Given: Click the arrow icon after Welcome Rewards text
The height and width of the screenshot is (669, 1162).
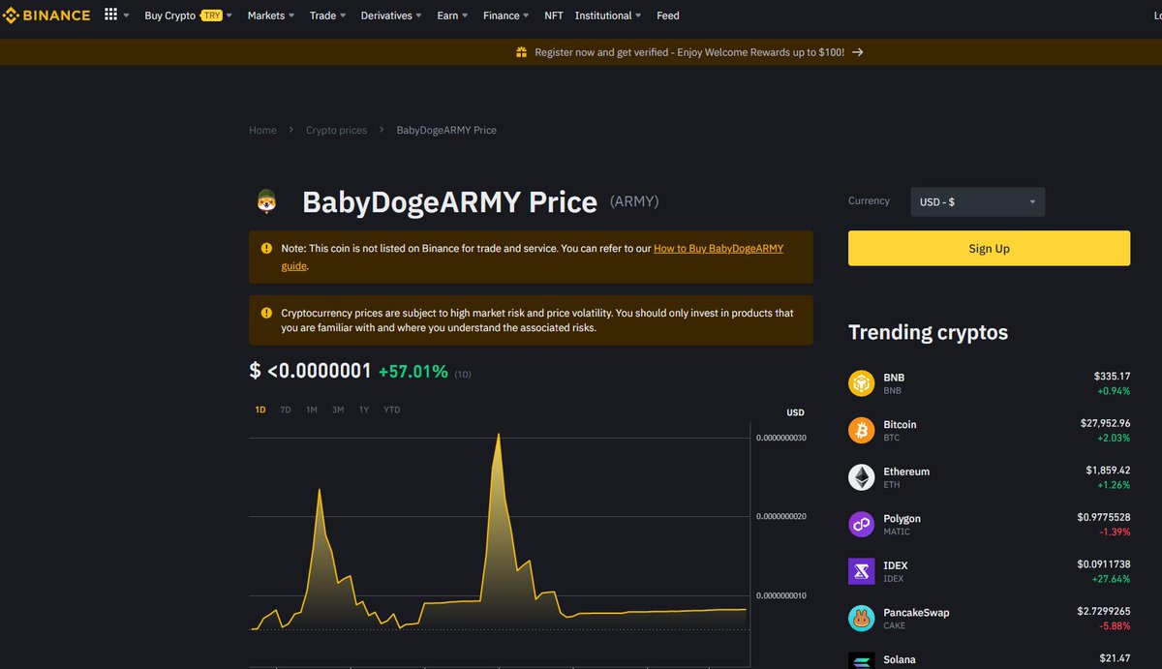Looking at the screenshot, I should point(858,52).
